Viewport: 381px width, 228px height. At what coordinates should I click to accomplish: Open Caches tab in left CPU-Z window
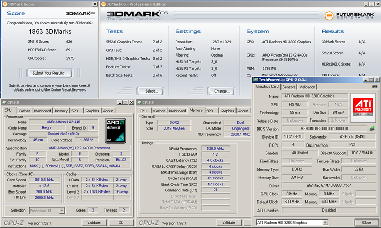point(24,111)
